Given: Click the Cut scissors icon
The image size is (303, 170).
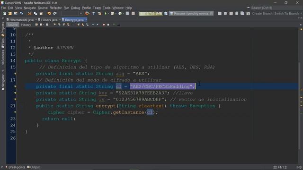Looking at the screenshot, I should click(29, 14).
